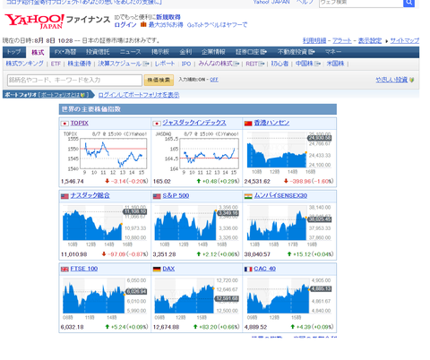Click the S&P 500 chart thumbnail
Image resolution: width=430 pixels, height=360 pixels.
pos(197,226)
